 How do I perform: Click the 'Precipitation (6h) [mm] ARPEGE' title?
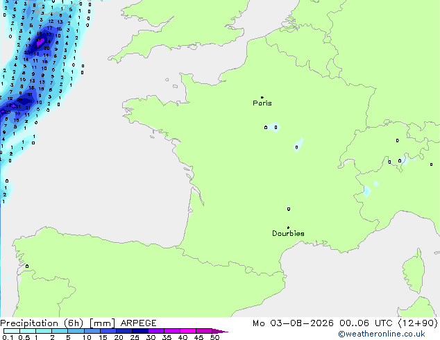78,323
